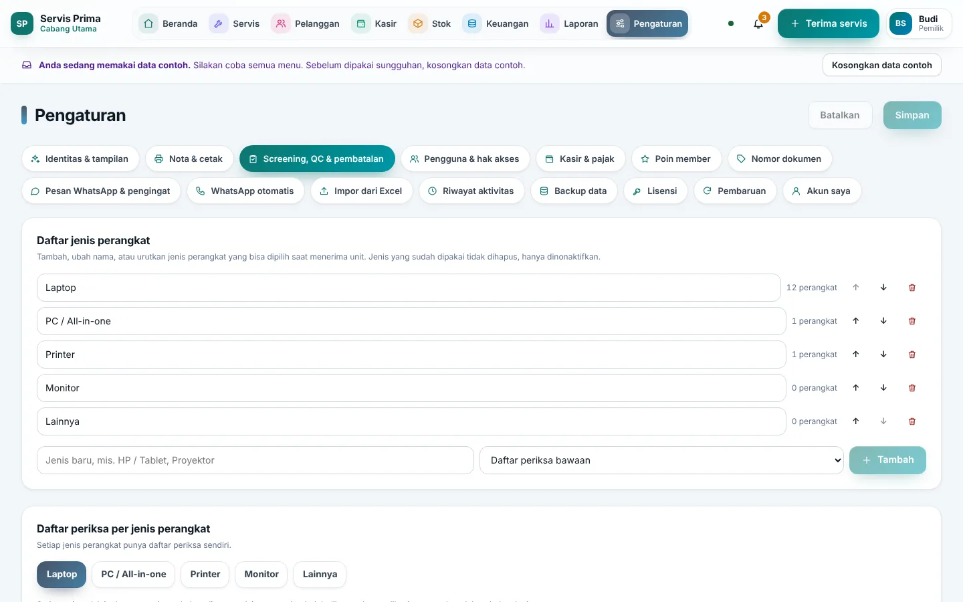Go to Backup data settings

click(x=574, y=191)
